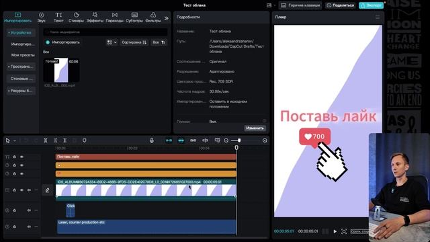430x242 pixels.
Task: Click the Экспорт button
Action: 371,5
